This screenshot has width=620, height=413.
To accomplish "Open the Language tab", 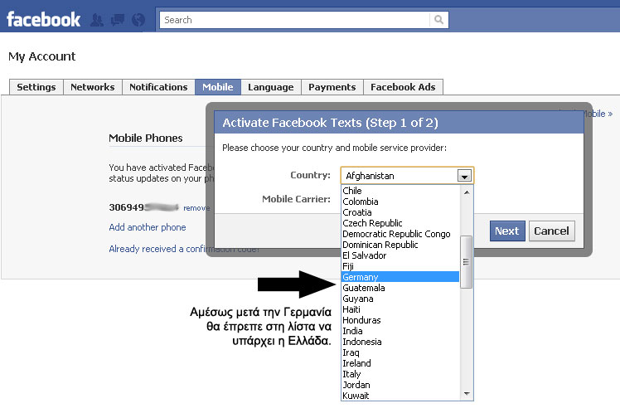I will click(x=271, y=87).
